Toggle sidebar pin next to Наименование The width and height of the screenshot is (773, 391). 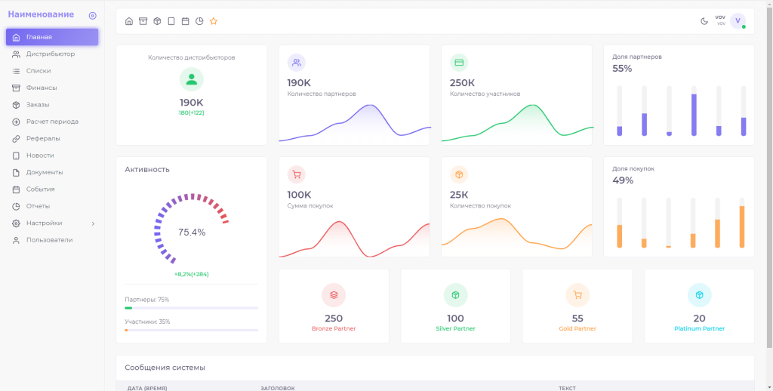tap(92, 15)
